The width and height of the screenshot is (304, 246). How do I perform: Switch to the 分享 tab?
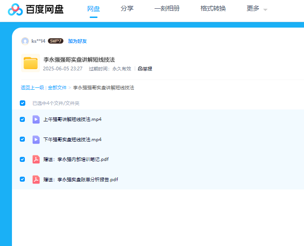pyautogui.click(x=127, y=8)
